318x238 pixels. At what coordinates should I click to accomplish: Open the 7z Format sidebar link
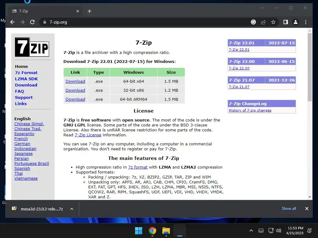point(26,73)
